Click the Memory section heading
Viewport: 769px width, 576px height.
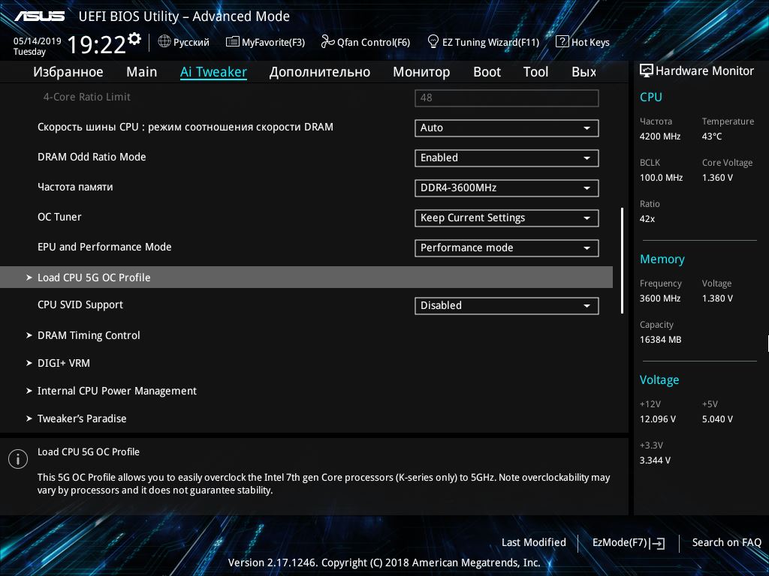click(x=662, y=259)
